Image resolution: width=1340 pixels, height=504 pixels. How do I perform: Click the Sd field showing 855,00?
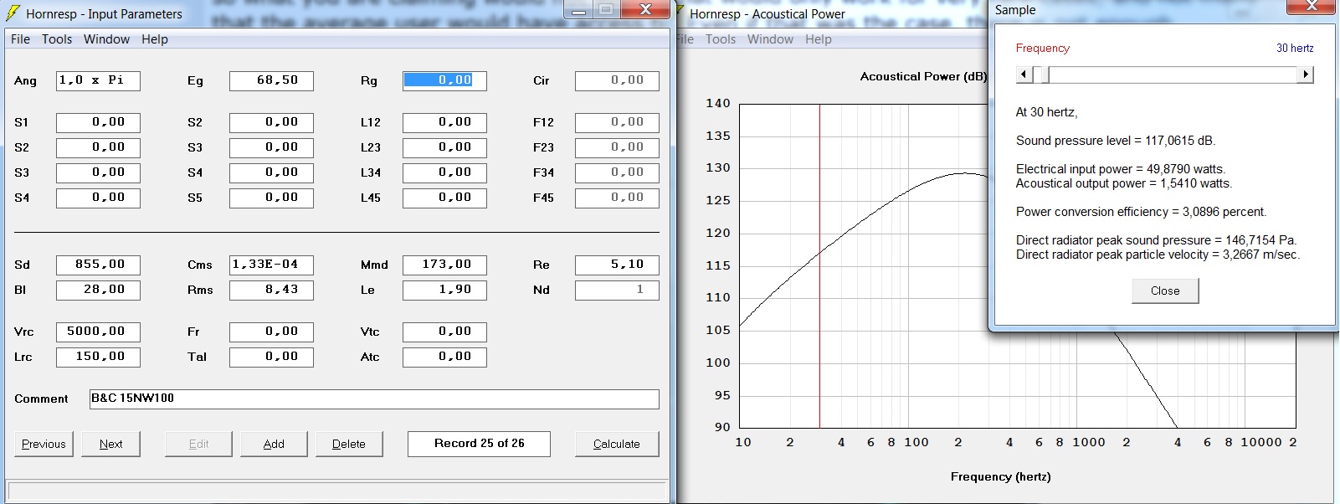tap(98, 265)
